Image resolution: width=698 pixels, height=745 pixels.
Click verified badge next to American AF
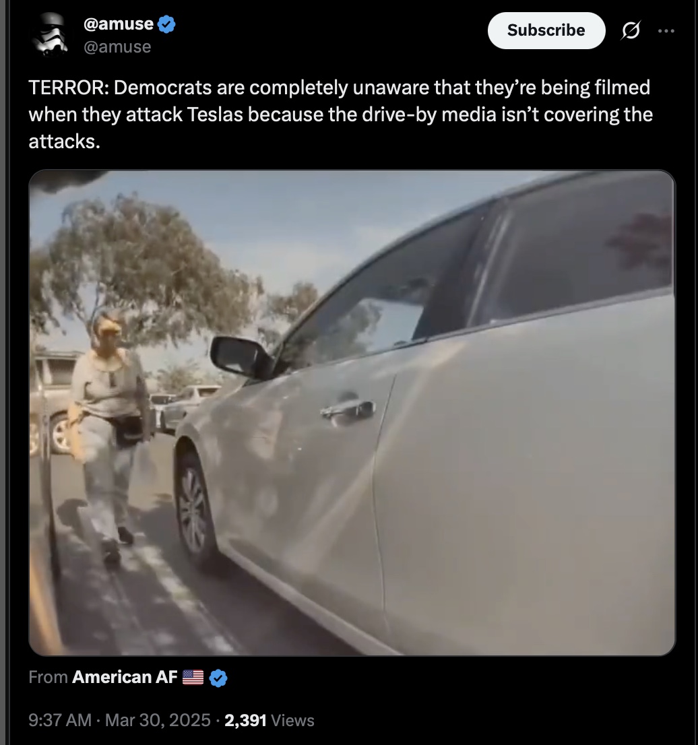218,678
